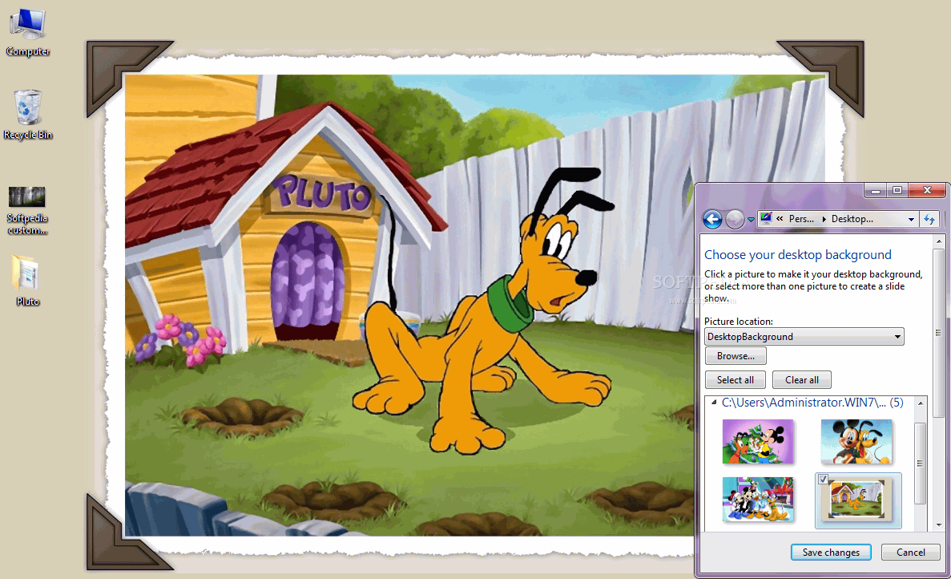Refresh the address bar location

point(929,220)
